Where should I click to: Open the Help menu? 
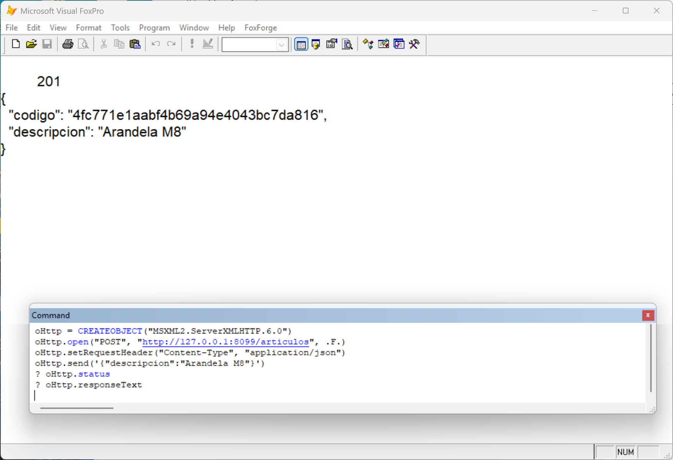(x=226, y=28)
